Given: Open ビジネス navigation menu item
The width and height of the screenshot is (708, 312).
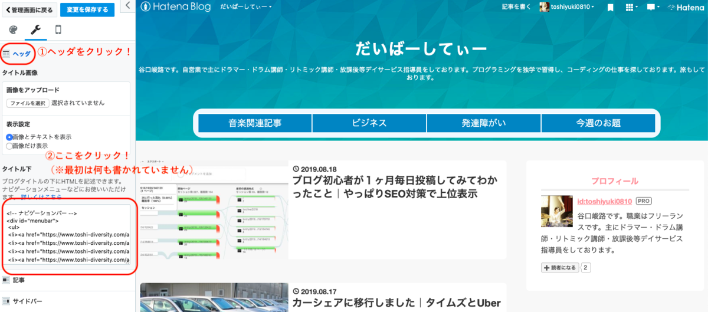Looking at the screenshot, I should pos(369,123).
